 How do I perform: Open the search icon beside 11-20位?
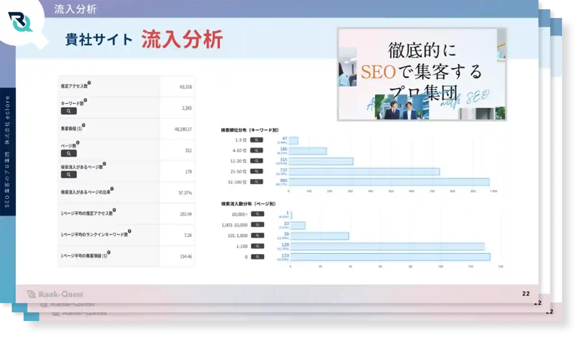[256, 161]
